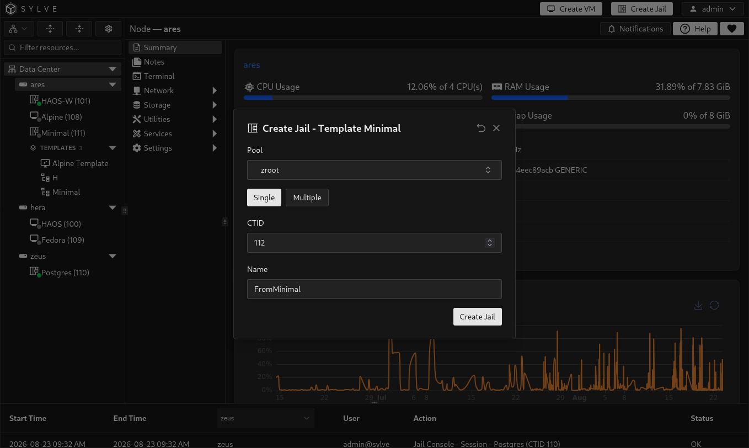Click the RAM Usage progress bar

[x=611, y=98]
